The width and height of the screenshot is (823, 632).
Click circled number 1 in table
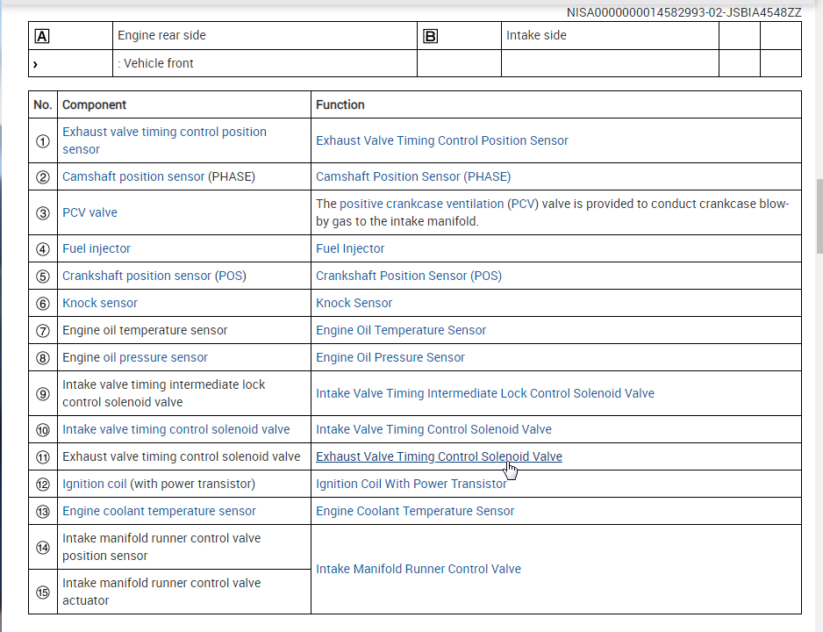click(x=42, y=141)
